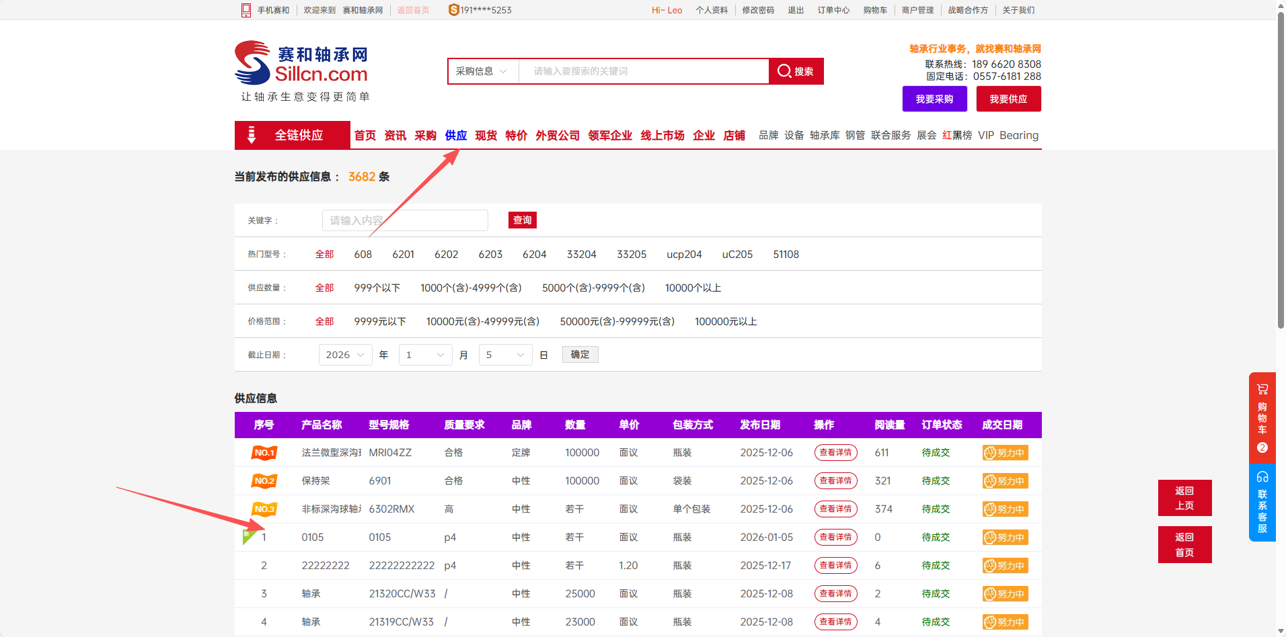Click the Sillcn.com site logo
This screenshot has width=1286, height=637.
click(301, 65)
